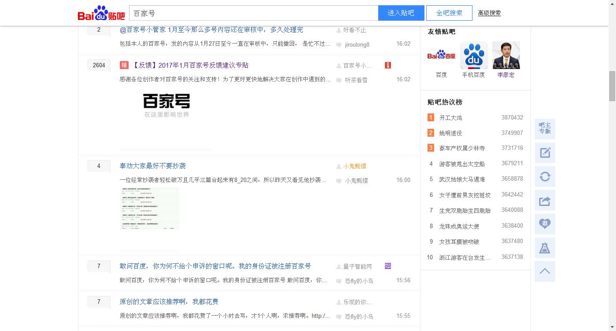This screenshot has height=331, width=616.
Task: Click the 15:55 timestamp
Action: (403, 316)
